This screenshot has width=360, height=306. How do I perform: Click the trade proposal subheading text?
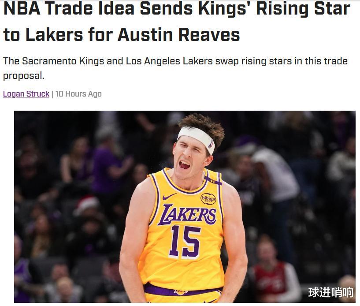(175, 68)
